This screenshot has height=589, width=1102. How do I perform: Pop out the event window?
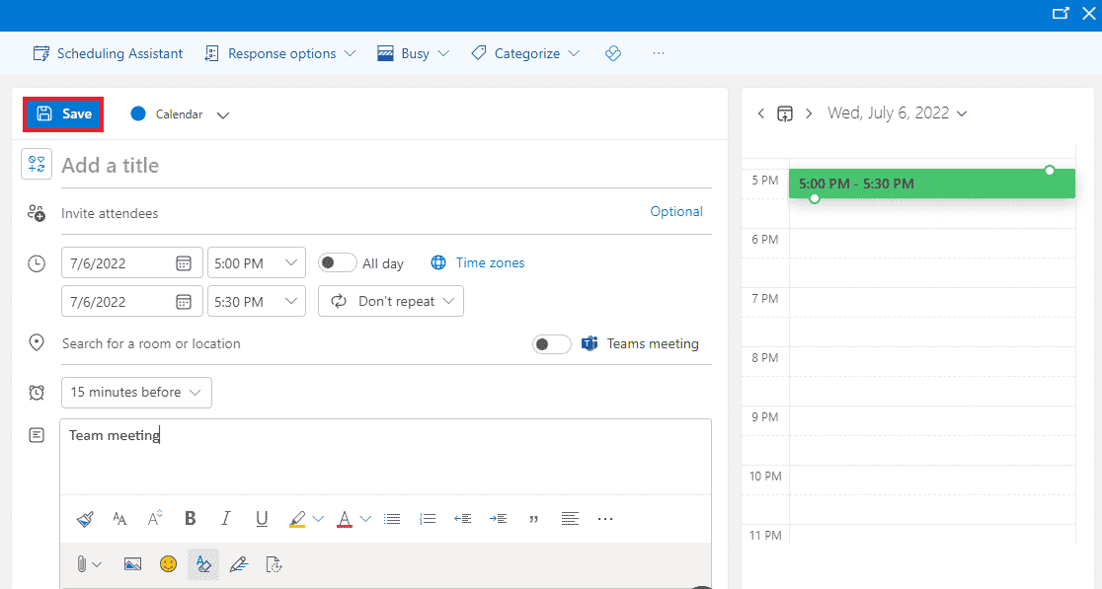click(x=1061, y=14)
